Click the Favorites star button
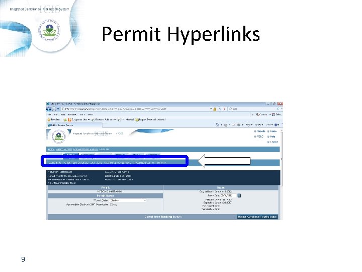 (x=54, y=120)
